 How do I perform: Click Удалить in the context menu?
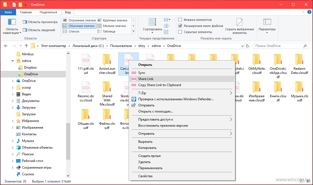pyautogui.click(x=182, y=162)
